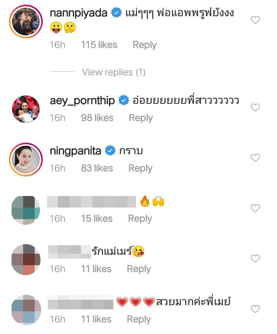This screenshot has height=334, width=277.
Task: View 115 likes on nannpiyada's comment
Action: pos(99,45)
